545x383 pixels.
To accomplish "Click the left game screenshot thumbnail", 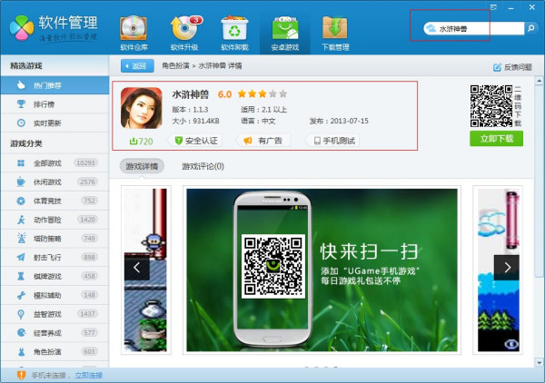I will (x=145, y=270).
